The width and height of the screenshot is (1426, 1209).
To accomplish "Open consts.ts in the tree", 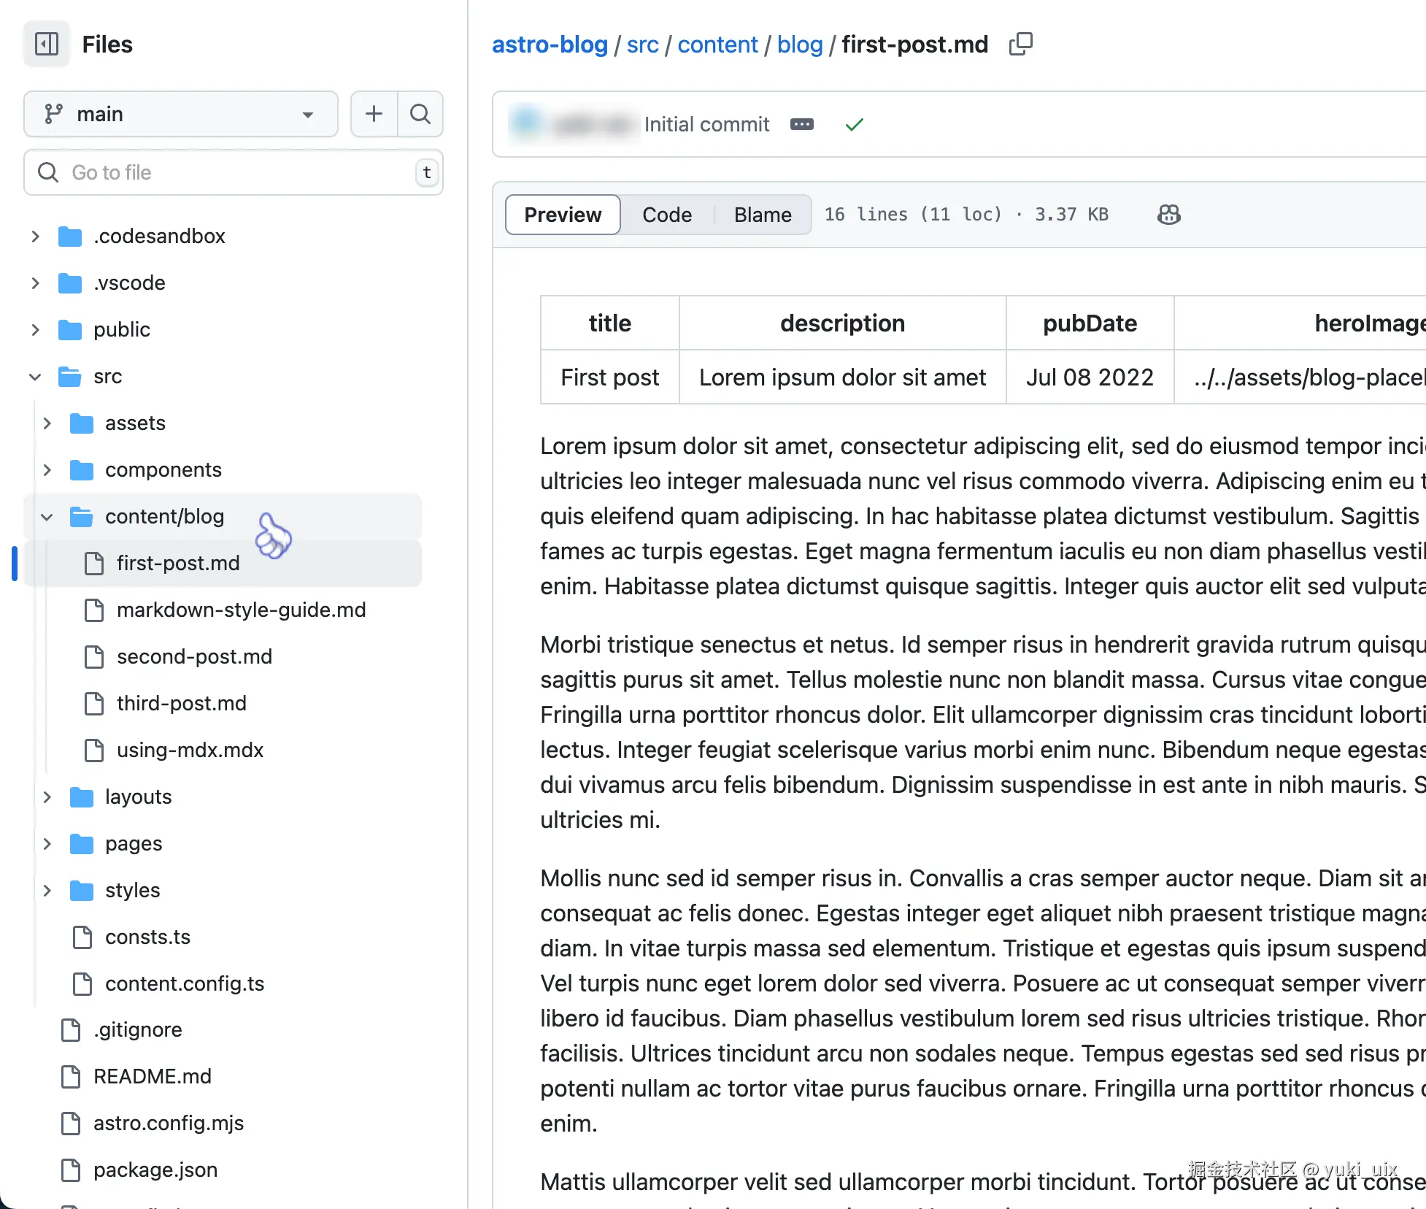I will click(x=147, y=937).
